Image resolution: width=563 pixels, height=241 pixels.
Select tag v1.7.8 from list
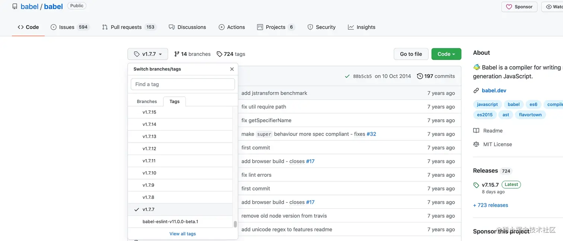(x=180, y=197)
